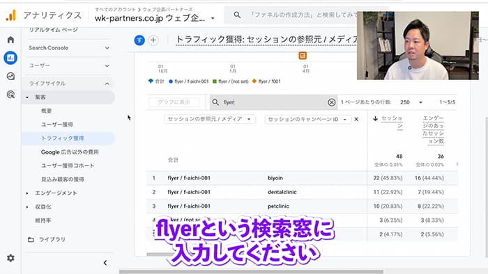Click in the flyer table search field

click(274, 102)
